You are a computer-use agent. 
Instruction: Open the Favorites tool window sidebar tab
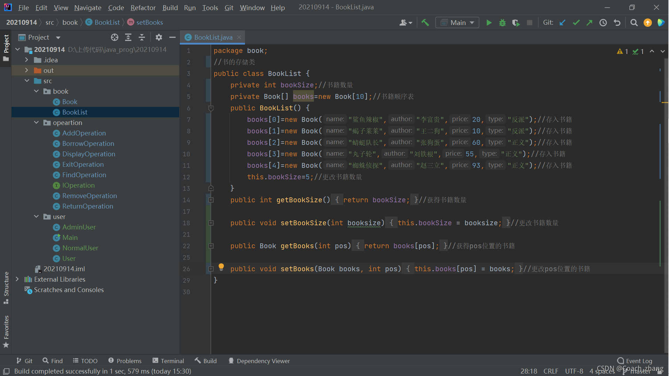point(6,331)
